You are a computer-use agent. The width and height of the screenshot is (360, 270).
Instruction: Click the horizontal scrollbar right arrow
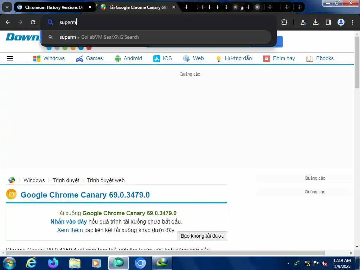[351, 253]
